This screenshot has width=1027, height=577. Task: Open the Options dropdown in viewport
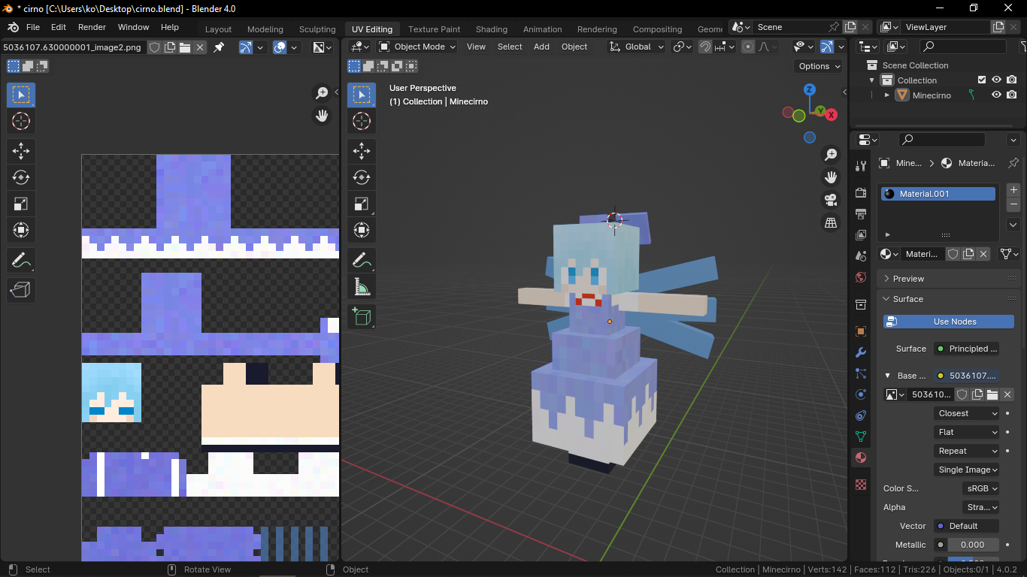click(x=819, y=66)
